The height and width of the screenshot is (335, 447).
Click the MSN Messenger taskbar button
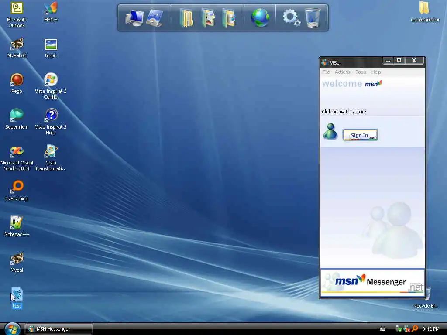[59, 329]
